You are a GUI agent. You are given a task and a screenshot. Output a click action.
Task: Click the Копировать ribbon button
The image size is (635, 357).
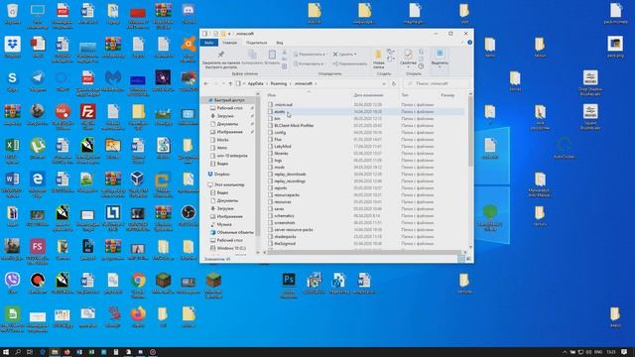(252, 58)
